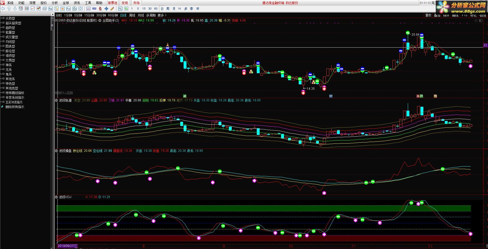Click the red dollar sign icon

click(100, 9)
